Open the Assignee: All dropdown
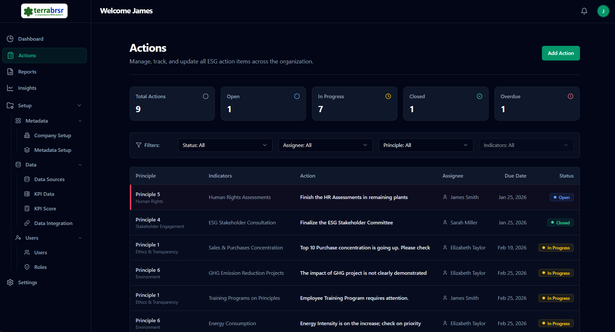 click(326, 145)
